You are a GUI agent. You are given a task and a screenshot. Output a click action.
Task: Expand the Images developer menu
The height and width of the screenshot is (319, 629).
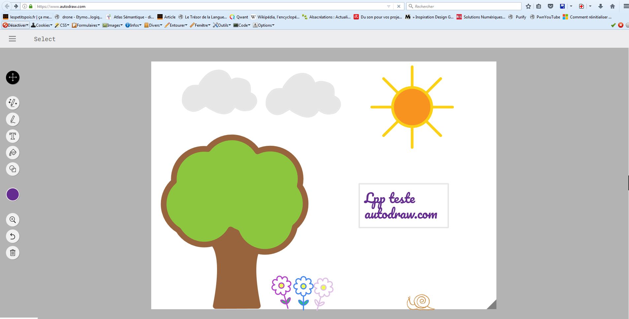112,25
